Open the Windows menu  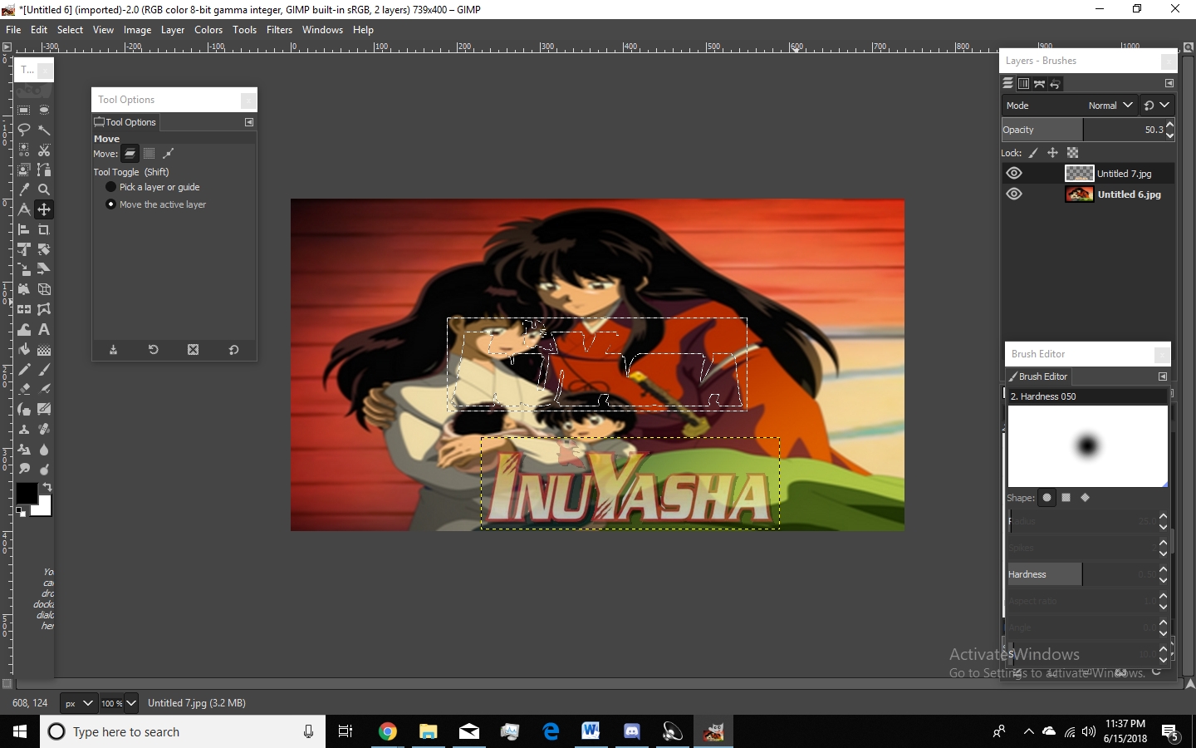pyautogui.click(x=322, y=29)
